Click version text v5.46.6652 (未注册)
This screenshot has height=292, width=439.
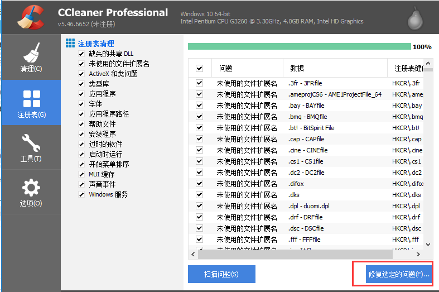[x=86, y=24]
